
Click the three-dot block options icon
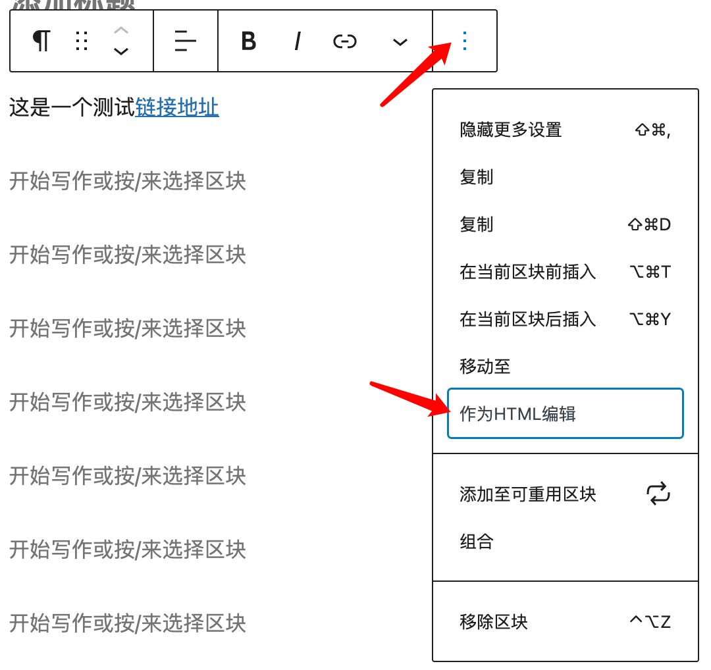[x=464, y=41]
